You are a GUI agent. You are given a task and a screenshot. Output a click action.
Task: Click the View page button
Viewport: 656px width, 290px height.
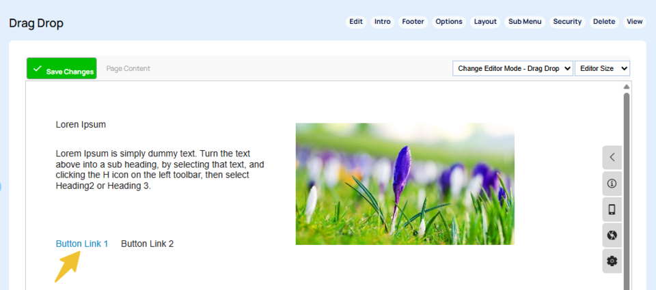(634, 22)
